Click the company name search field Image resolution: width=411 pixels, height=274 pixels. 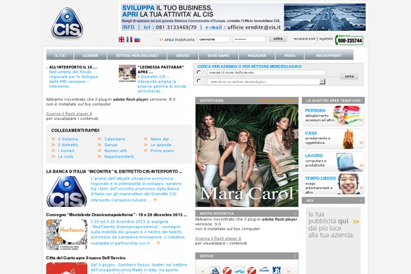266,73
